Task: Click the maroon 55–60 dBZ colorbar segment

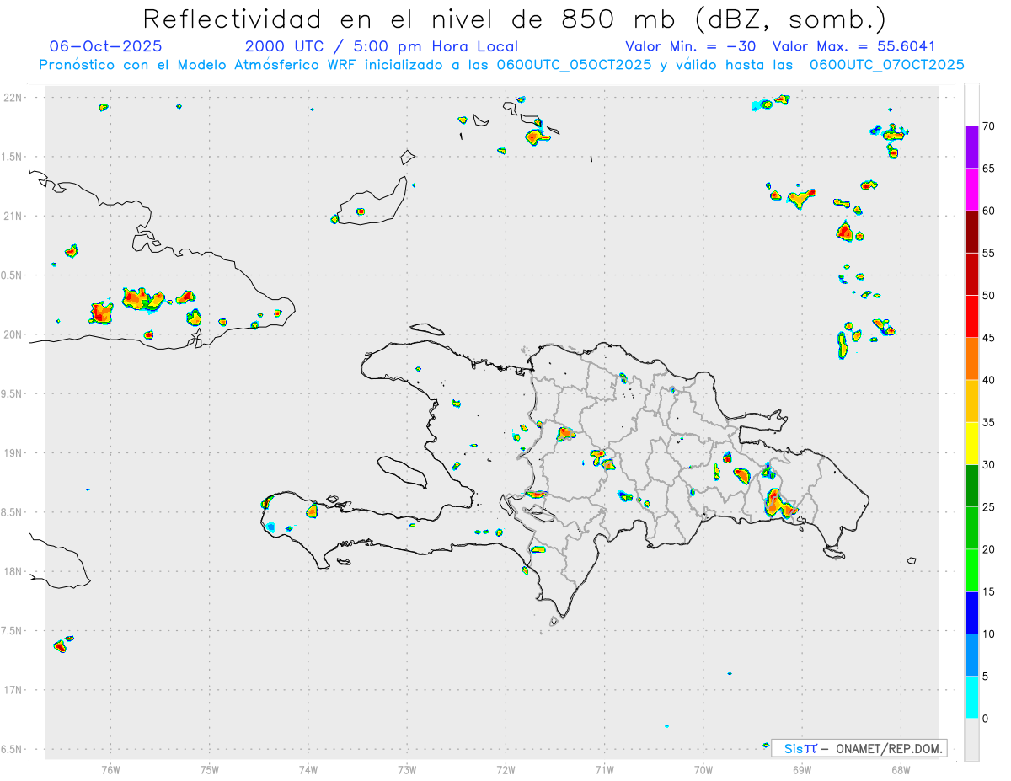Action: [971, 232]
